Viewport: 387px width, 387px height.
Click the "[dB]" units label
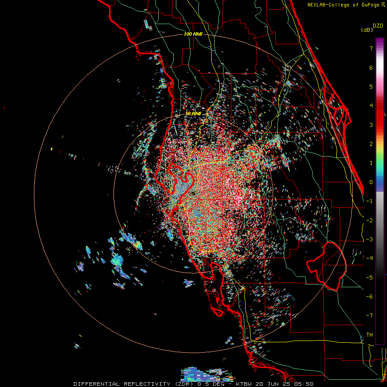coord(367,30)
